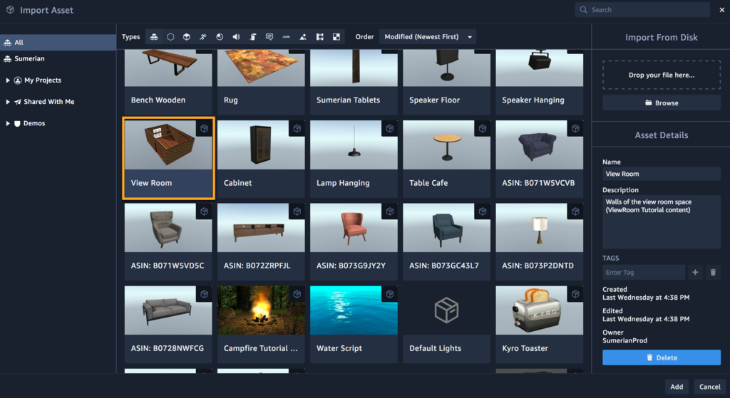Click pack icon on Campfire Tutorial card
Viewport: 730px width, 398px height.
pos(297,294)
